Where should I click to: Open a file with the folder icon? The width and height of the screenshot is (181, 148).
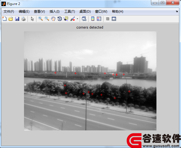pos(11,19)
